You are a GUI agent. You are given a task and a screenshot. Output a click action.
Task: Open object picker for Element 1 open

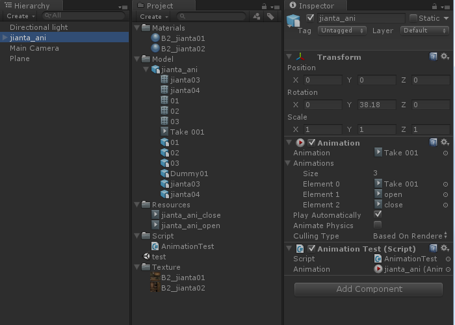pyautogui.click(x=445, y=194)
